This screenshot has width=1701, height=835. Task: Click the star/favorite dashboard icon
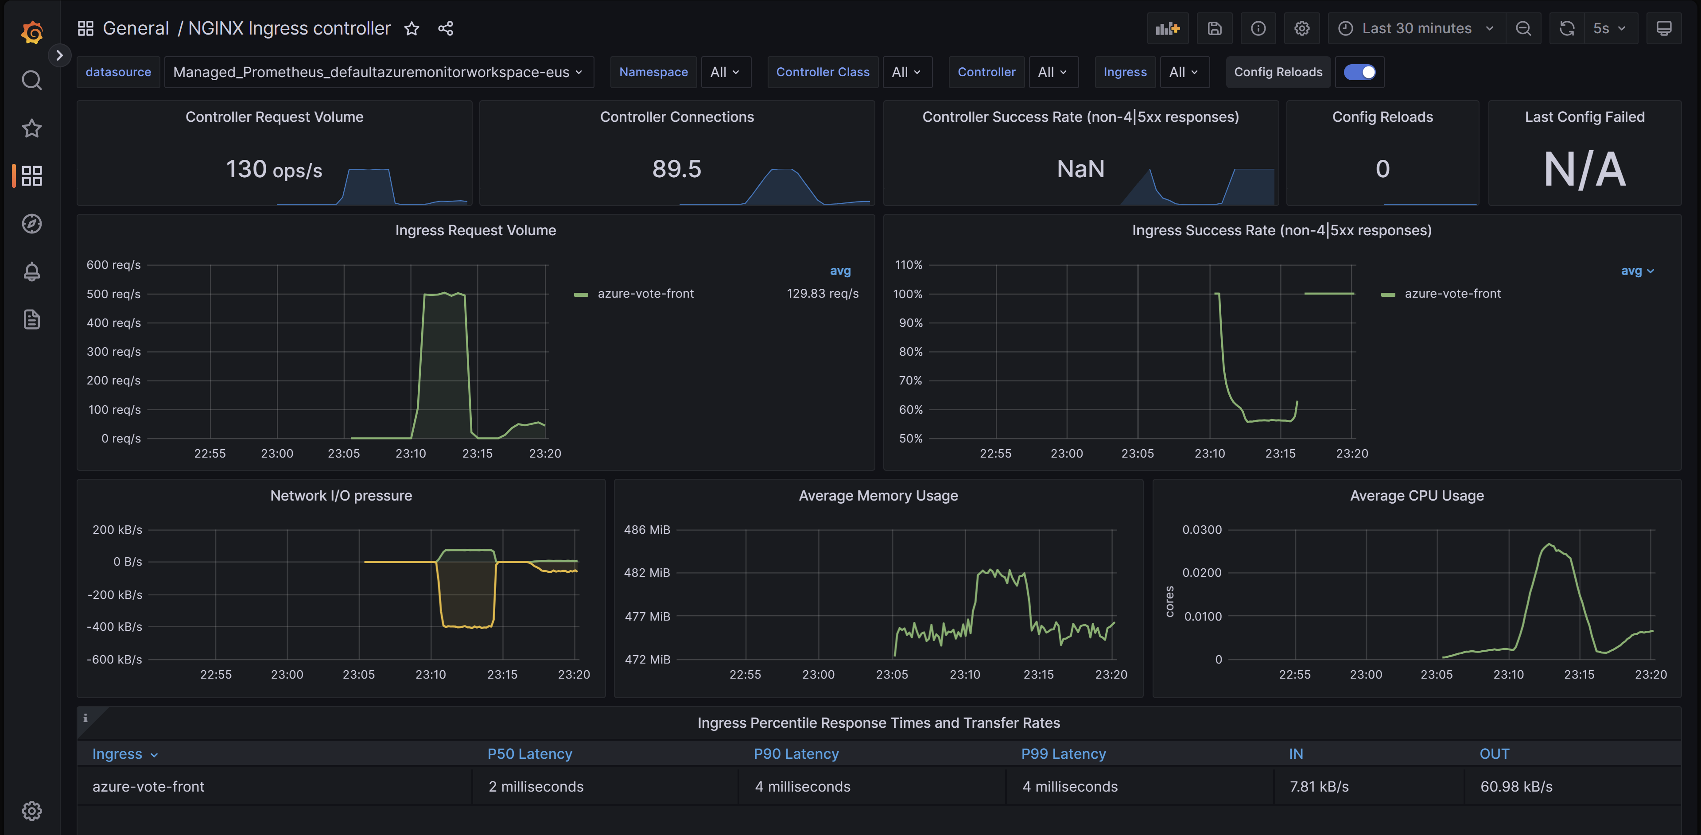pos(412,27)
